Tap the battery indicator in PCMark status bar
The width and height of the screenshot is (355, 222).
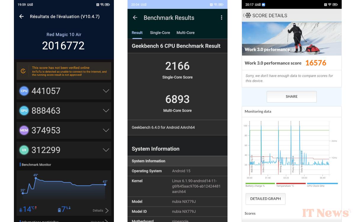click(335, 5)
